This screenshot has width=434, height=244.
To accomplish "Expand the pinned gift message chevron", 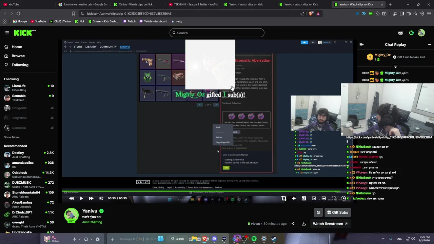I will coord(395,66).
